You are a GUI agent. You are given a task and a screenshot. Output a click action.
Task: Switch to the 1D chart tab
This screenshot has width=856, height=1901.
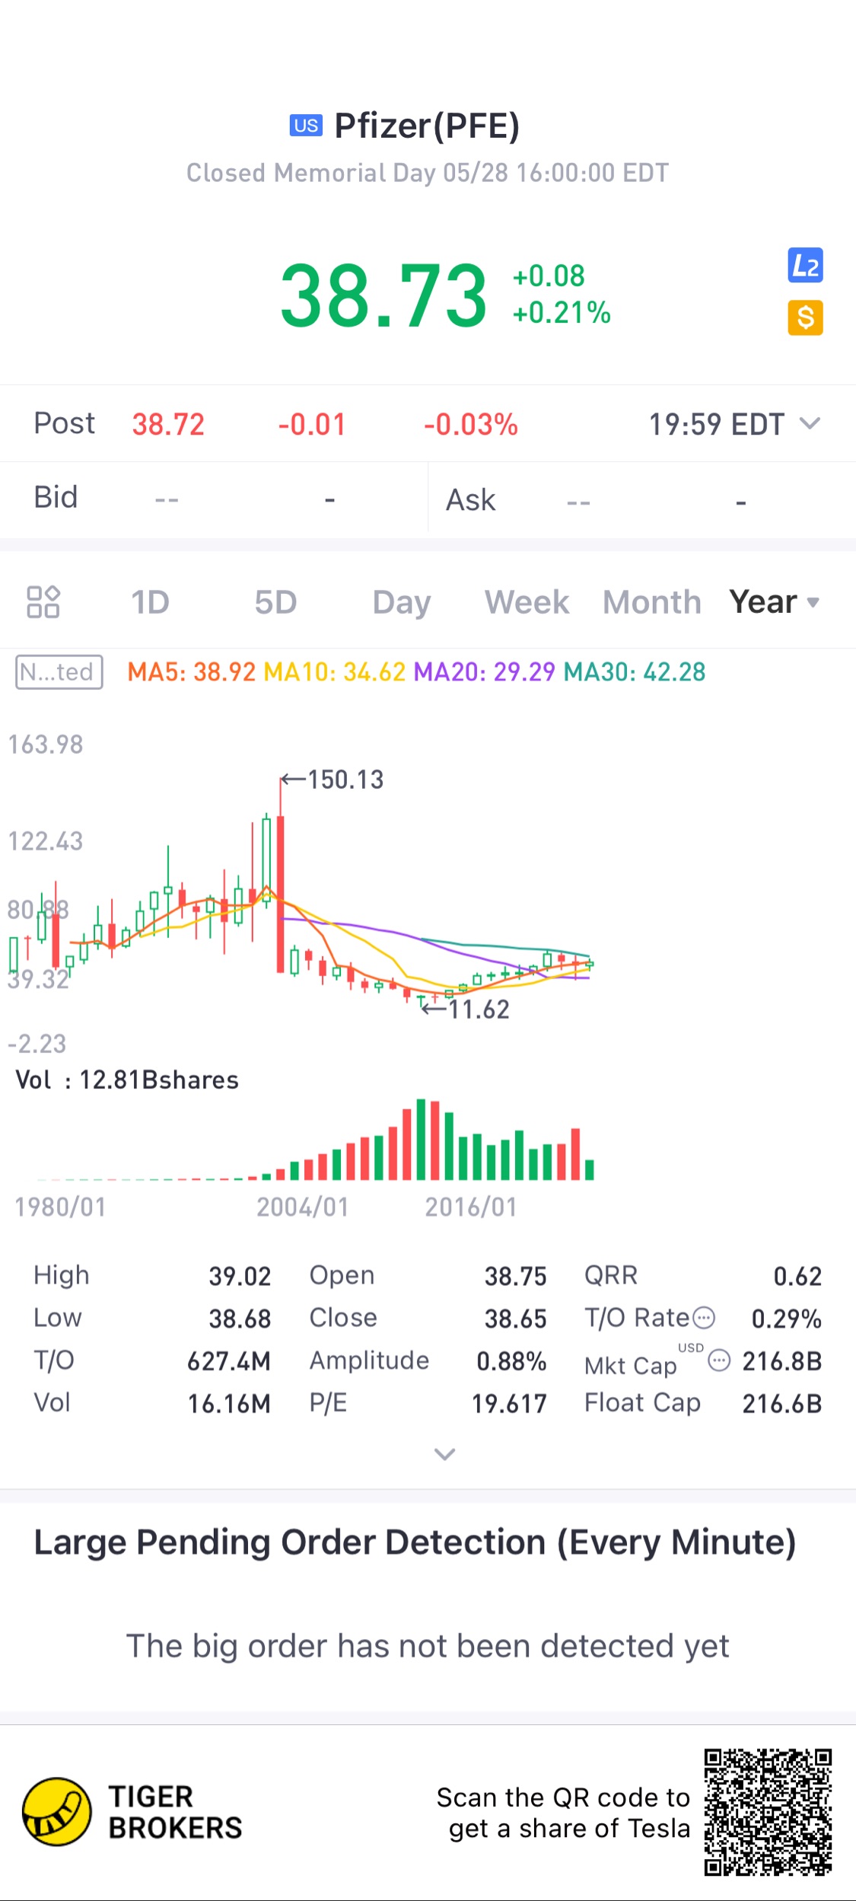click(150, 602)
